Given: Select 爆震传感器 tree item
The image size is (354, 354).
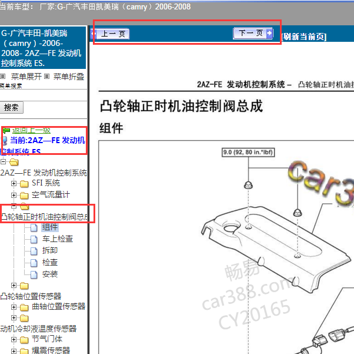Looking at the screenshot, I should [51, 350].
